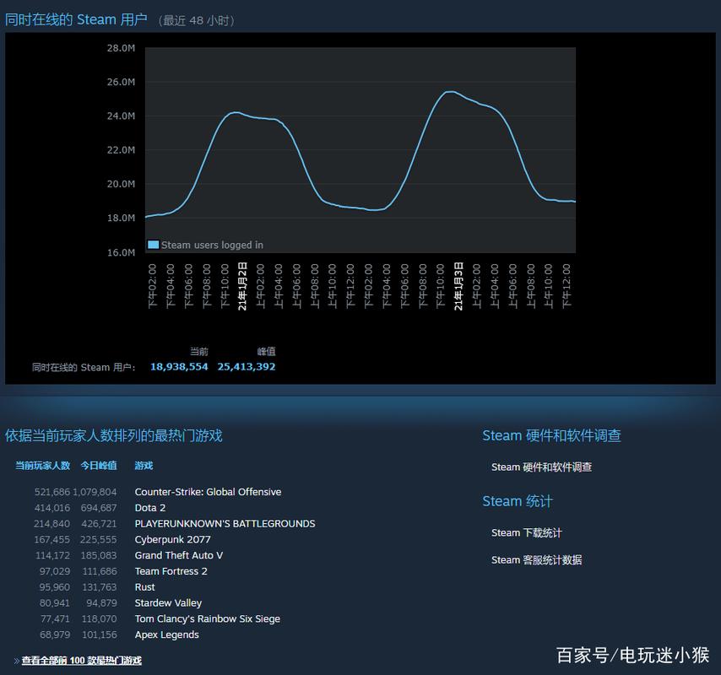Click the current users value 18,938,554
Viewport: 721px width, 675px height.
[x=179, y=367]
